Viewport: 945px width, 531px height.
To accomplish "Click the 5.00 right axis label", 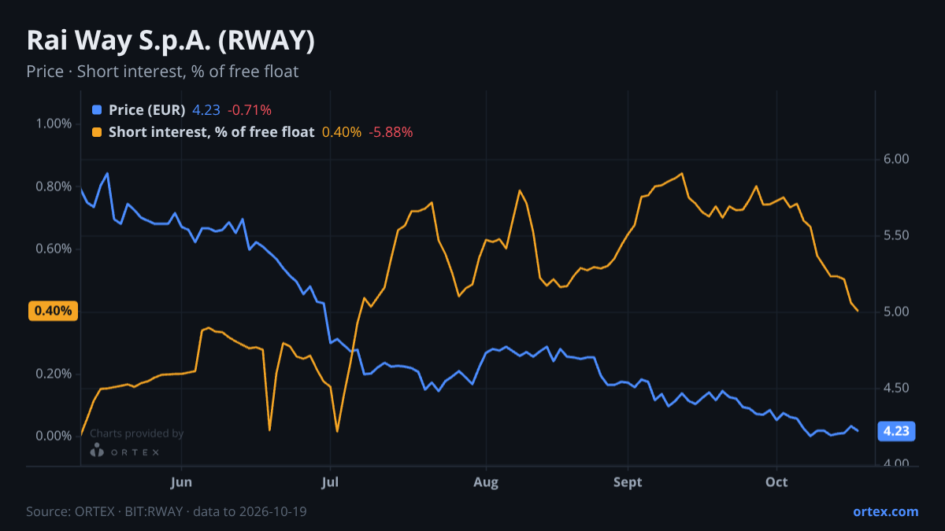I will click(x=896, y=312).
